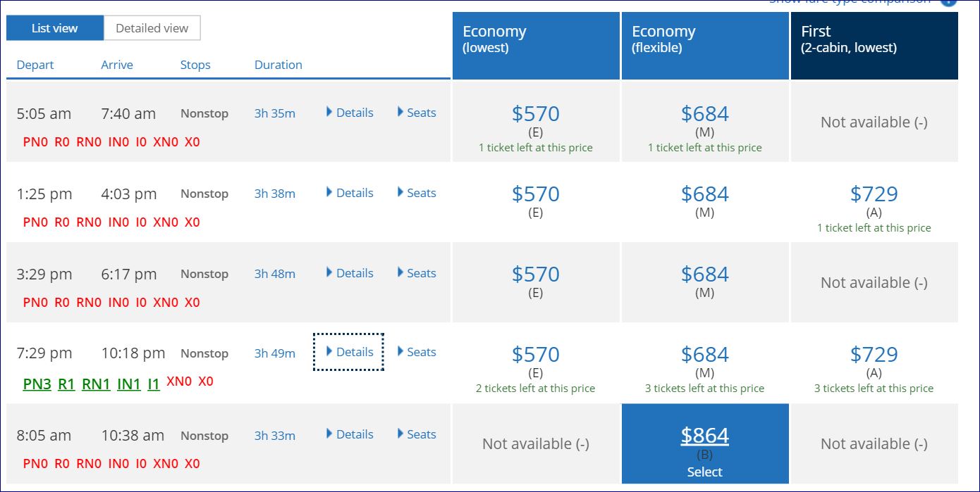Choose $570 Economy lowest fare for 5:05 am
Image resolution: width=980 pixels, height=492 pixels.
[536, 114]
